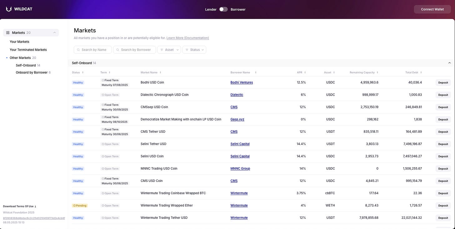Viewport: 455px width, 229px height.
Task: Click Deposit for Wintermute Coinbase Wrapped BTC
Action: [x=443, y=193]
